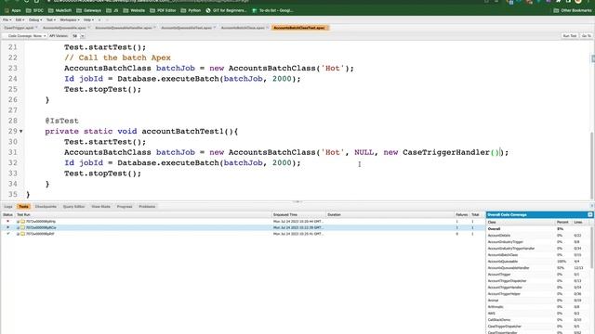Image resolution: width=595 pixels, height=334 pixels.
Task: Open the Python bookmarks folder
Action: [192, 10]
